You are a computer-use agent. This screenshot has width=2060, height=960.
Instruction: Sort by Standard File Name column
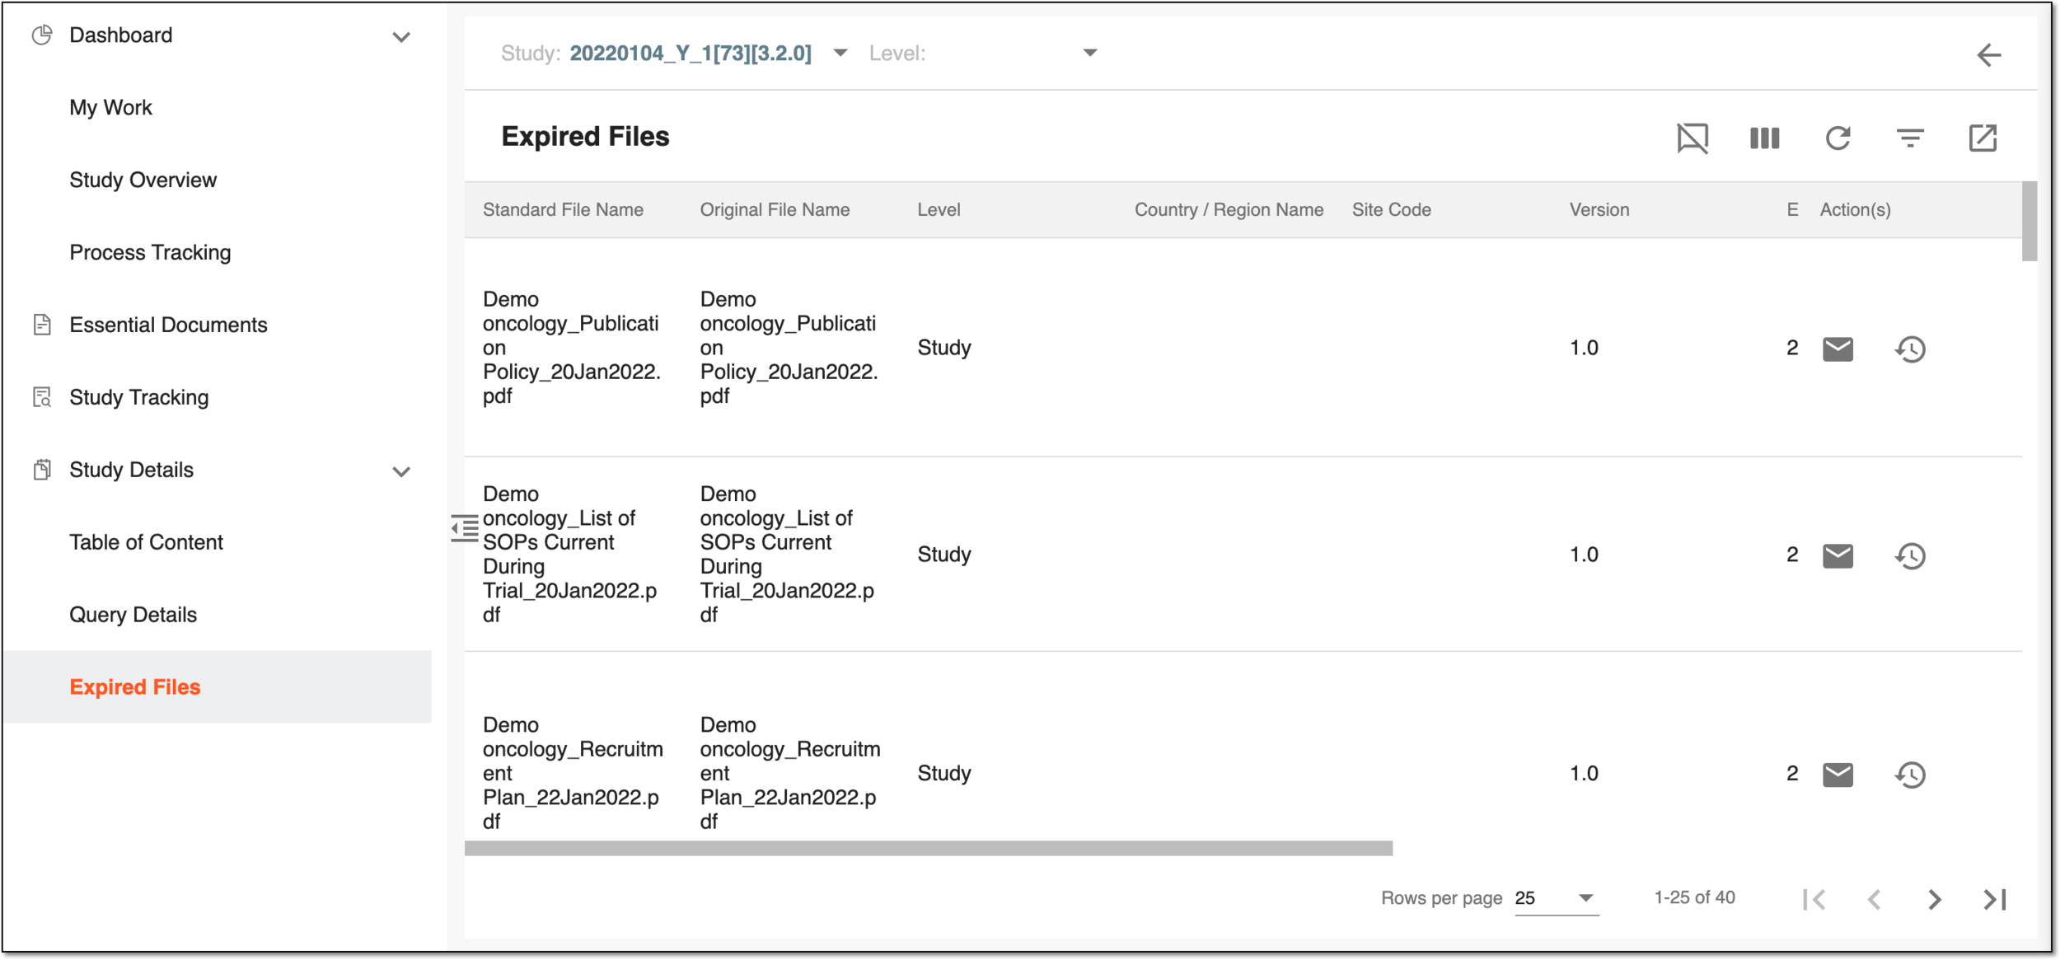563,209
